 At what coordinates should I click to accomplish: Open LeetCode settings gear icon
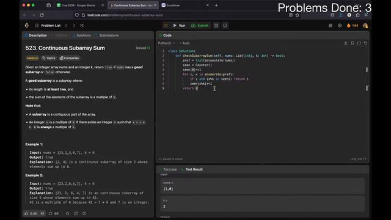point(340,26)
